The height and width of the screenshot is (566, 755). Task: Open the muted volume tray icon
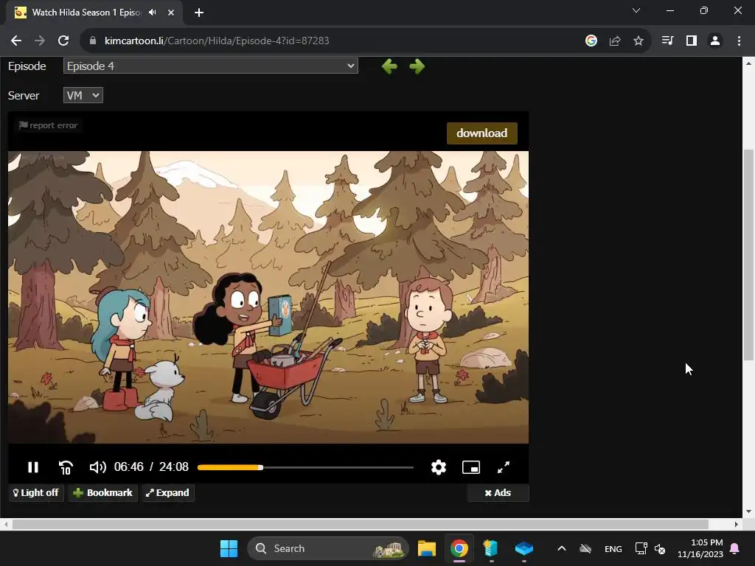(660, 548)
